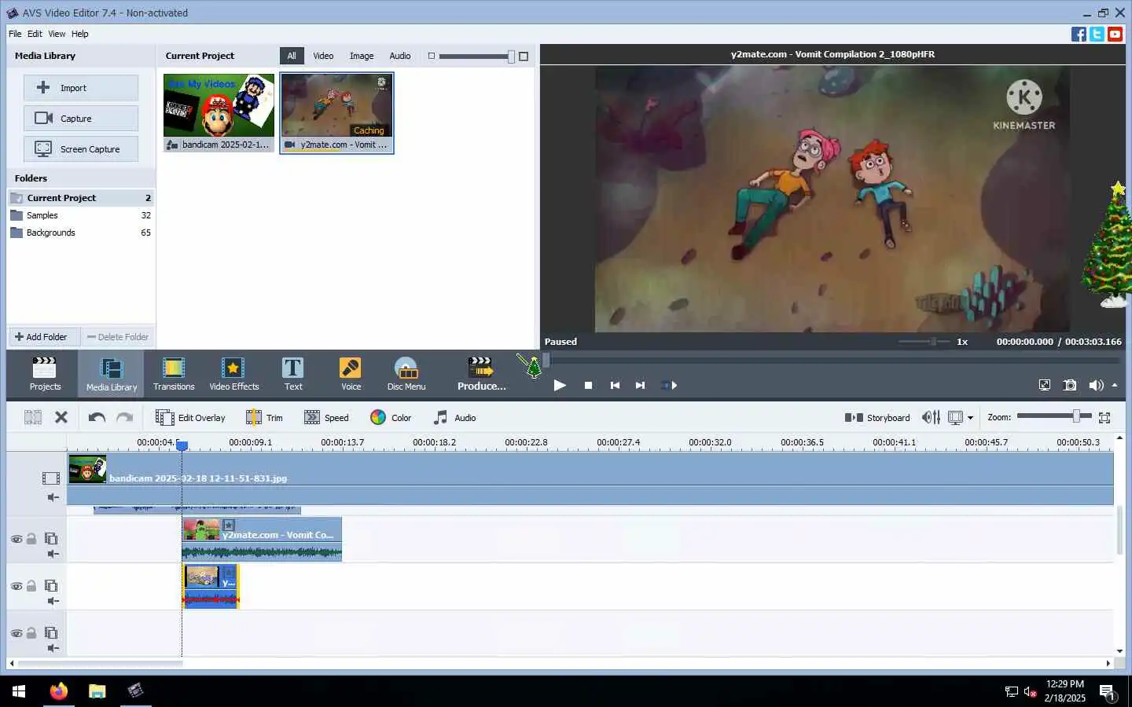Open the Help menu
Screen dimensions: 1132x707
click(x=79, y=34)
